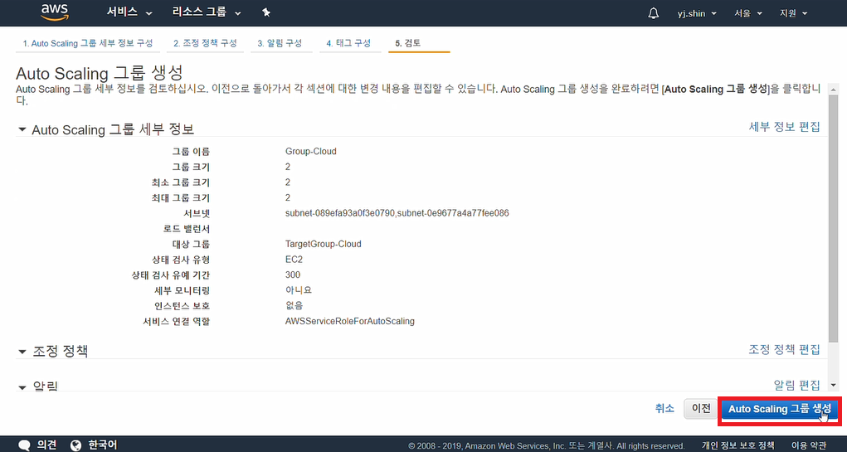The width and height of the screenshot is (847, 452).
Task: Go to step 1 Auto Scaling 그룹 세부 정보 구성
Action: click(87, 44)
